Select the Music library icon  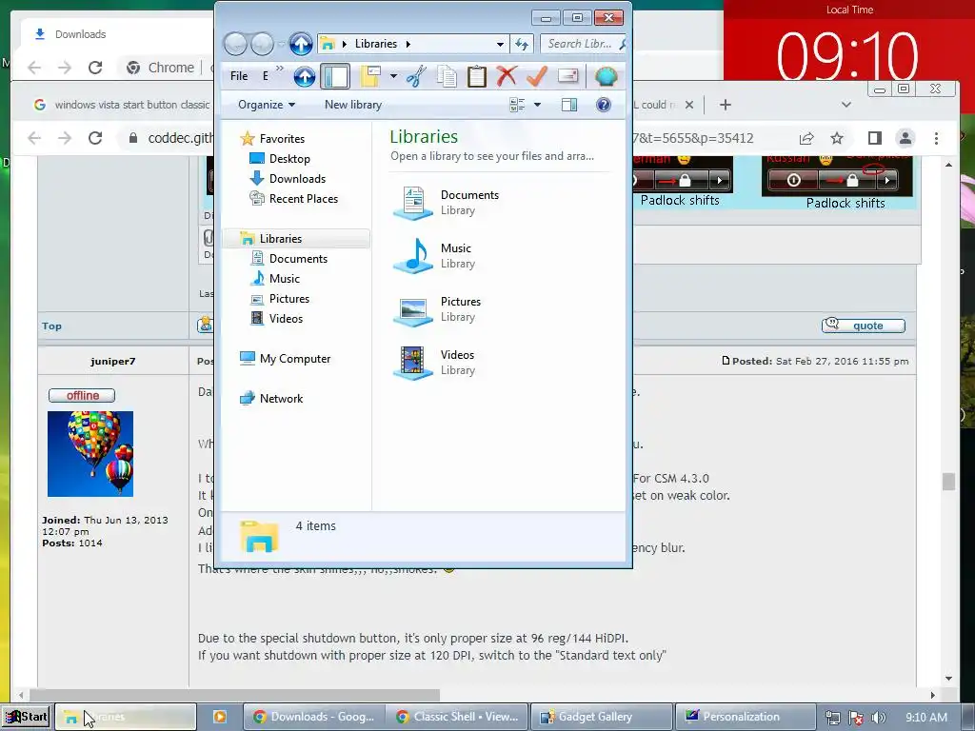tap(412, 255)
